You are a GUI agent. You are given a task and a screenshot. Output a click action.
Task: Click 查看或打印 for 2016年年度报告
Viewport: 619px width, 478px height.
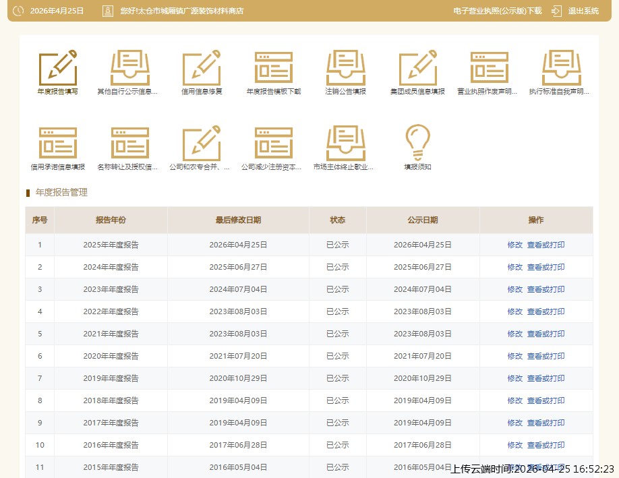coord(546,445)
